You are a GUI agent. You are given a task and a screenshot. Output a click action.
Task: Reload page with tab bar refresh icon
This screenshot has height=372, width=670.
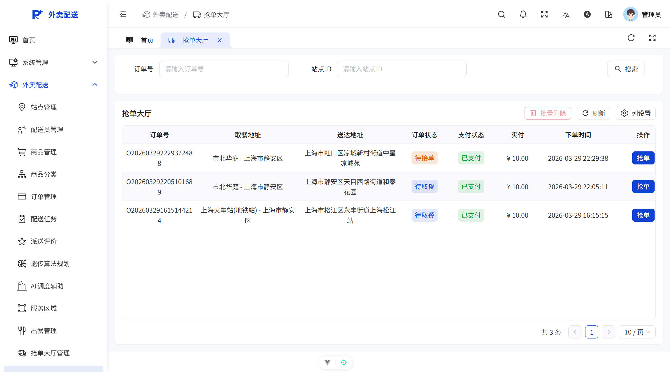(x=631, y=38)
